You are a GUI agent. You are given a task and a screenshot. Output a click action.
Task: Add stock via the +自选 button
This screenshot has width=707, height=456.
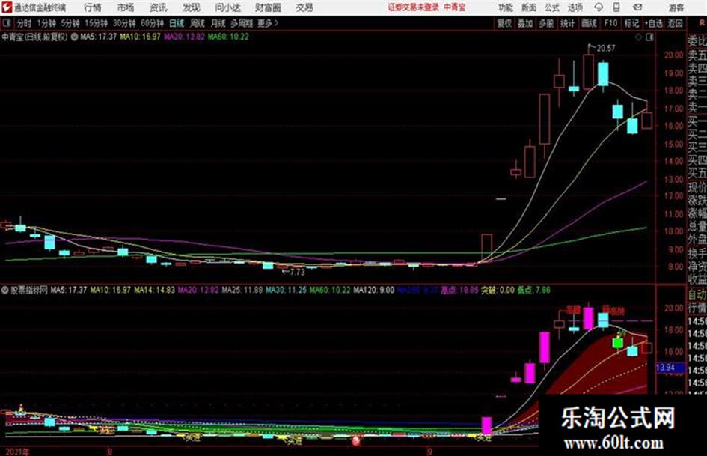tap(654, 23)
